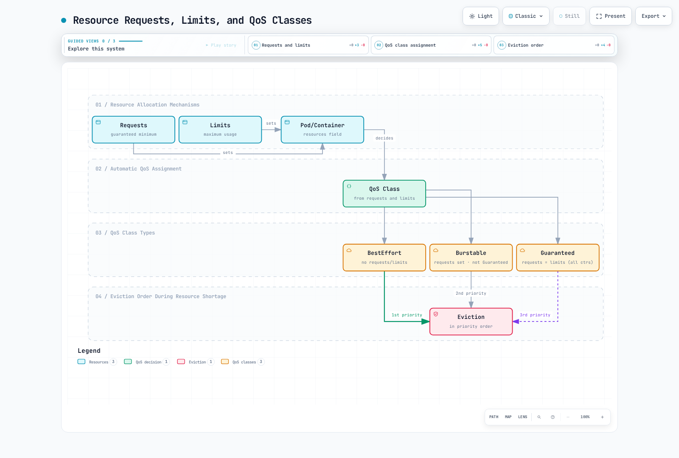
Task: Click the search magnifier icon in bottom toolbar
Action: [539, 417]
